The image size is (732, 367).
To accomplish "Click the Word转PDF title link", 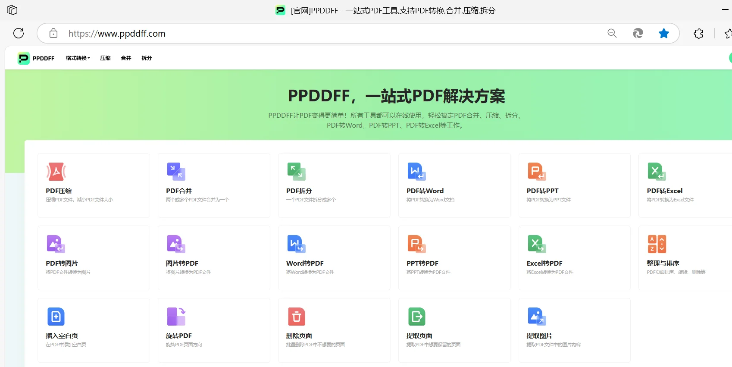I will click(305, 263).
